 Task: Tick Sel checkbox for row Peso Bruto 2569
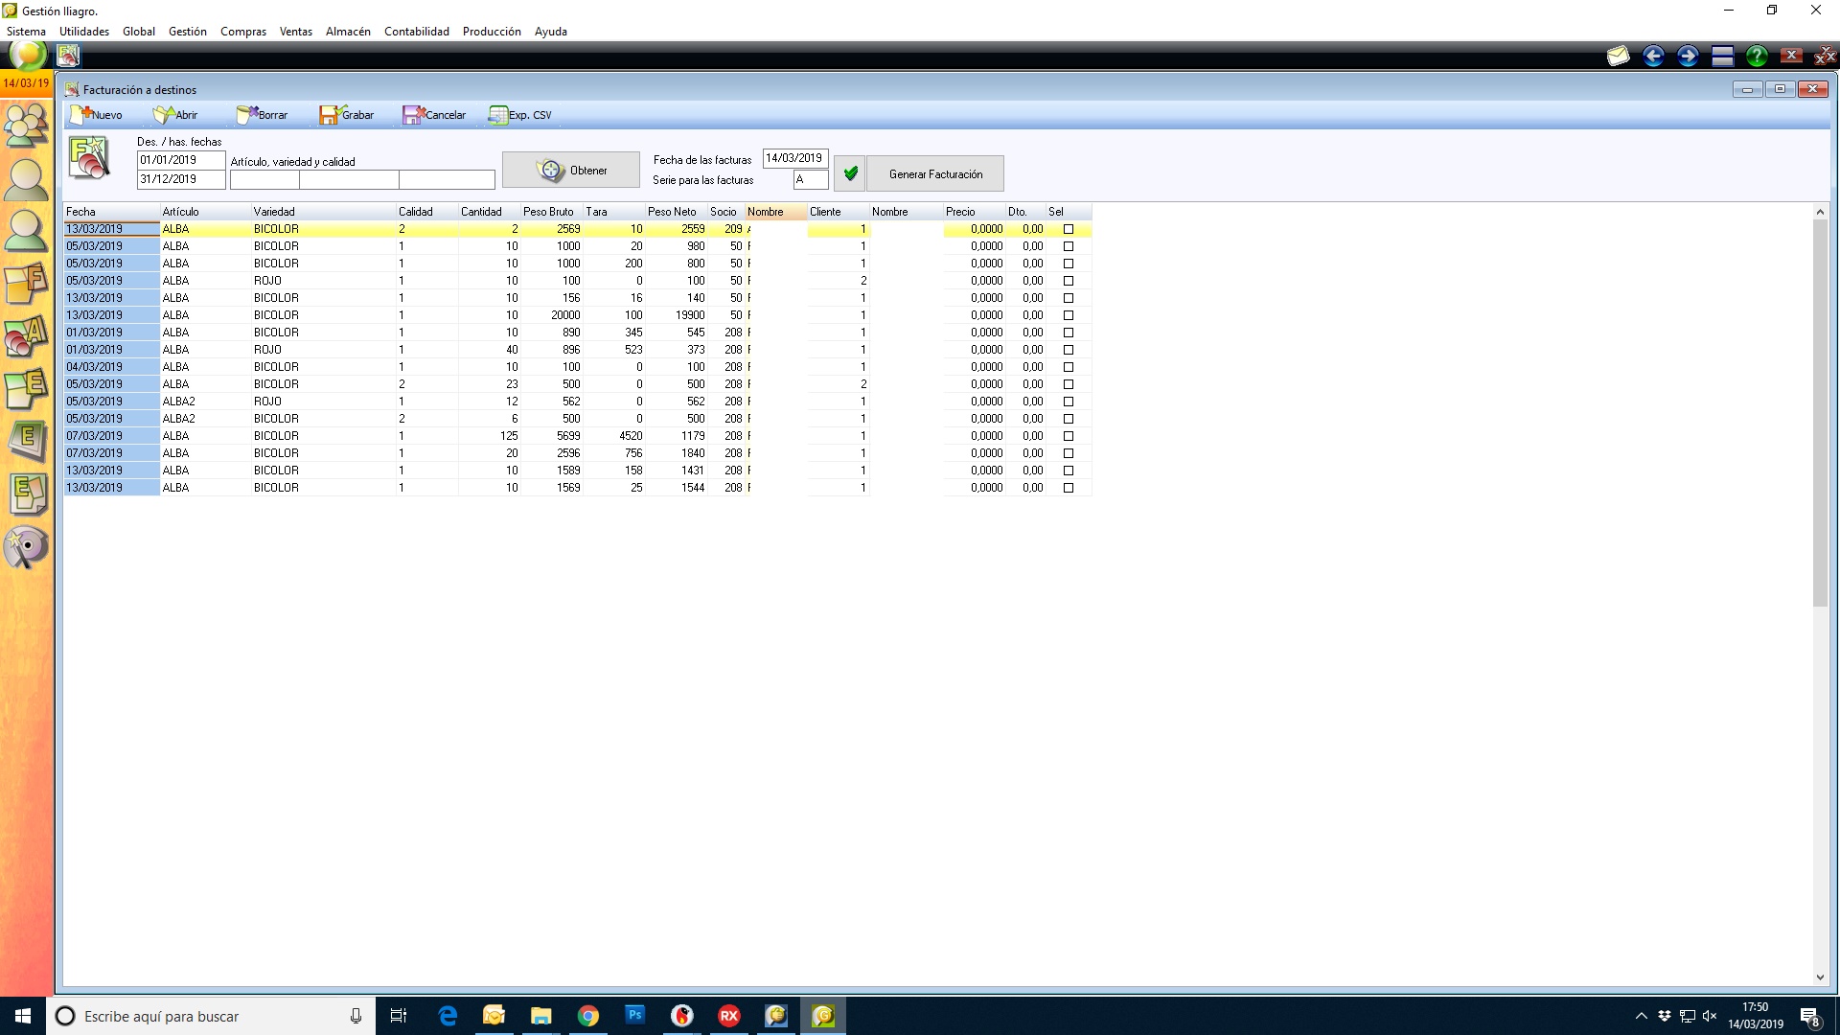1069,229
